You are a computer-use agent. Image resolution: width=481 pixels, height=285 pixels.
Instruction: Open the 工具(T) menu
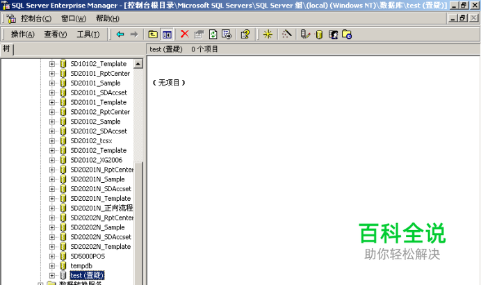click(88, 34)
